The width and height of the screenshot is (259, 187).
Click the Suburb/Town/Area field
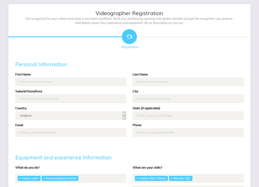click(x=71, y=99)
